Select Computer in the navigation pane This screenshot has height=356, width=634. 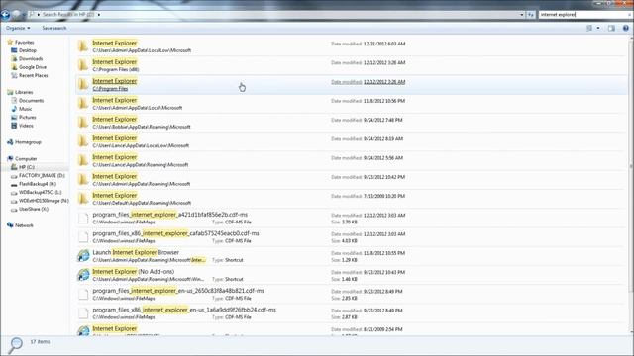pos(22,158)
